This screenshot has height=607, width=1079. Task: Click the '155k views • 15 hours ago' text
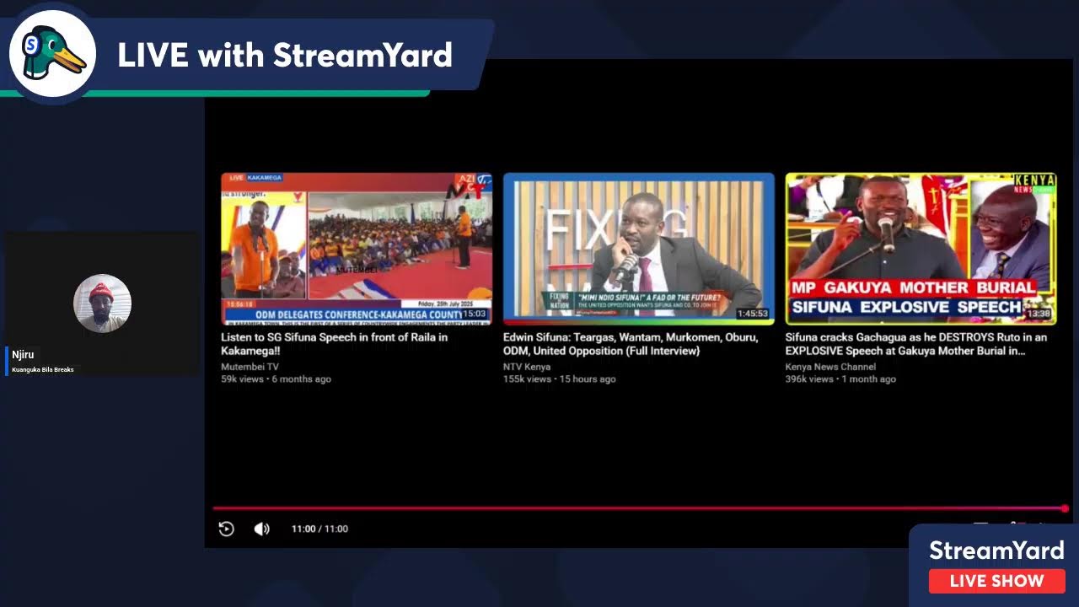tap(560, 379)
